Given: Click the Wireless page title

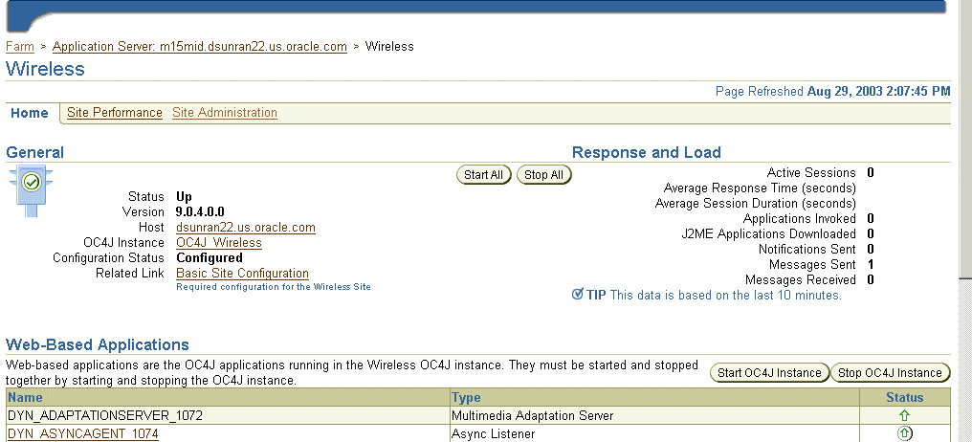Looking at the screenshot, I should pyautogui.click(x=45, y=69).
